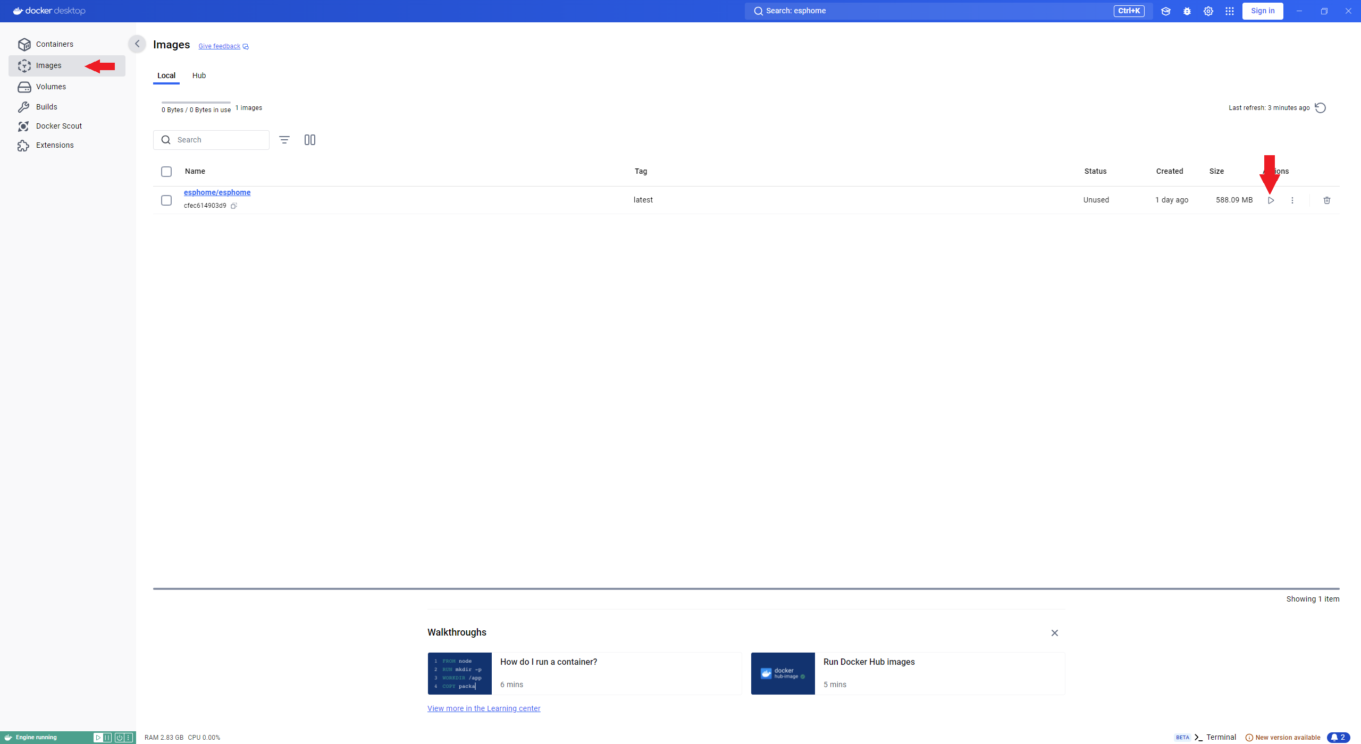Click the Engine running whale icon
Screen dimensions: 1361x744
tap(8, 738)
